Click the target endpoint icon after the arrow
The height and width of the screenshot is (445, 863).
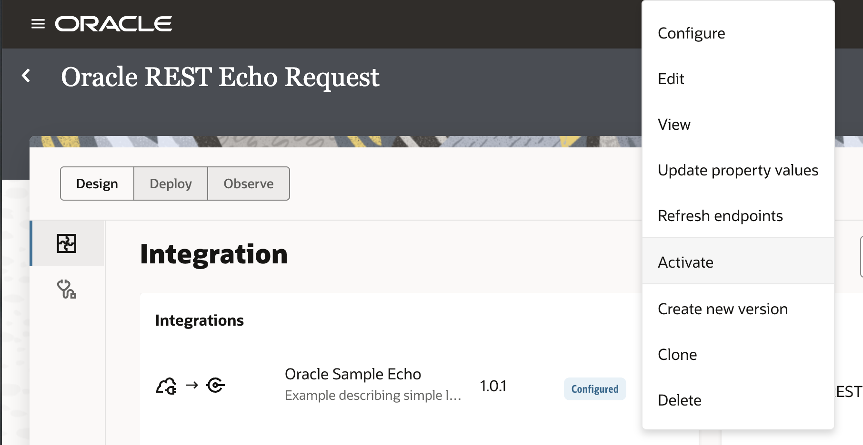215,385
